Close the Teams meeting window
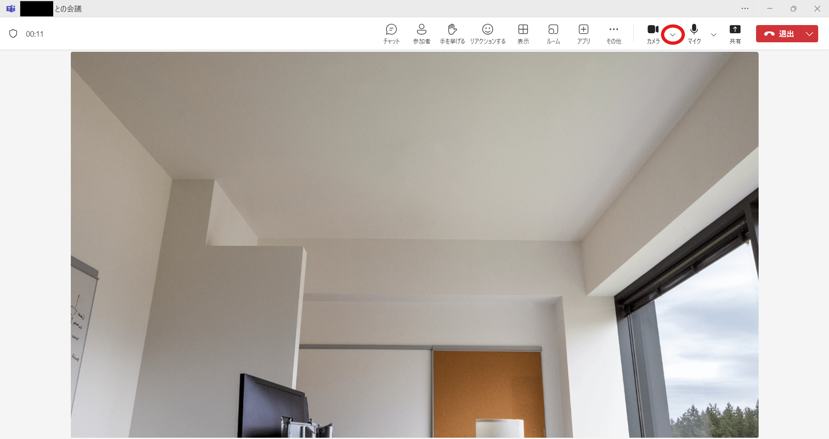The width and height of the screenshot is (829, 439). [x=817, y=9]
